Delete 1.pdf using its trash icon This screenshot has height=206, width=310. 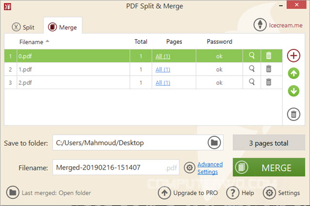pyautogui.click(x=268, y=69)
